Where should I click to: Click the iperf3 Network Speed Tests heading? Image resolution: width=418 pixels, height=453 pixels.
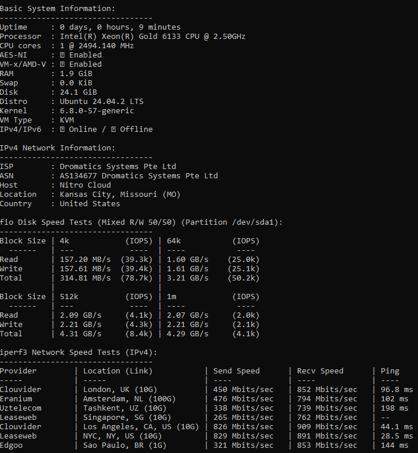coord(78,353)
